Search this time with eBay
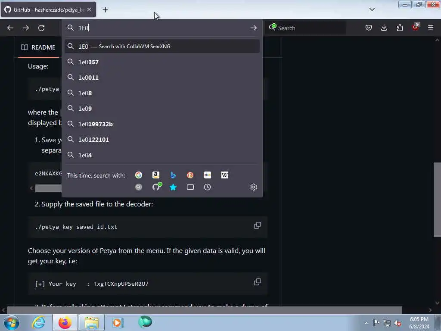This screenshot has height=331, width=441. tap(208, 175)
